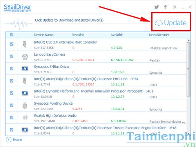The height and width of the screenshot is (147, 196).
Task: Click the driver list scrollbar thumb
Action: click(x=189, y=69)
